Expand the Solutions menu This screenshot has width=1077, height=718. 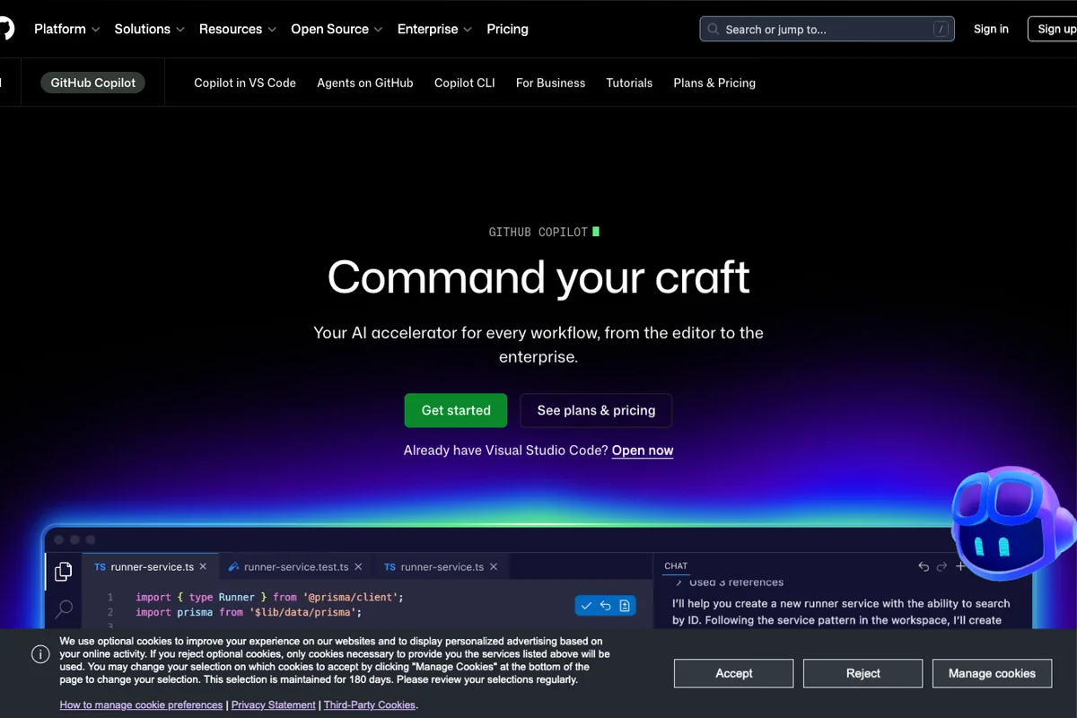click(149, 29)
